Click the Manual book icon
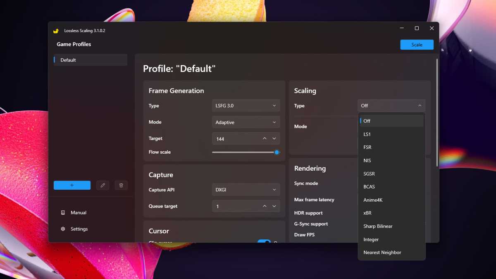496x279 pixels. pyautogui.click(x=63, y=212)
